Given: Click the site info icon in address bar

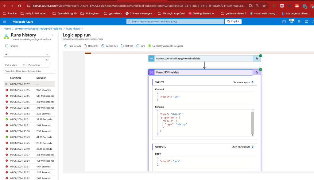Looking at the screenshot, I should click(29, 6).
